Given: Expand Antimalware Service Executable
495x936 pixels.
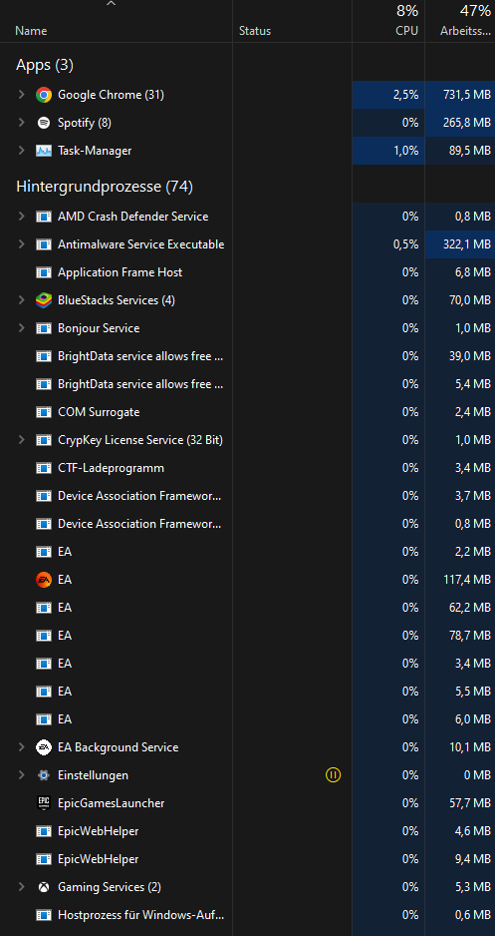Looking at the screenshot, I should point(22,244).
